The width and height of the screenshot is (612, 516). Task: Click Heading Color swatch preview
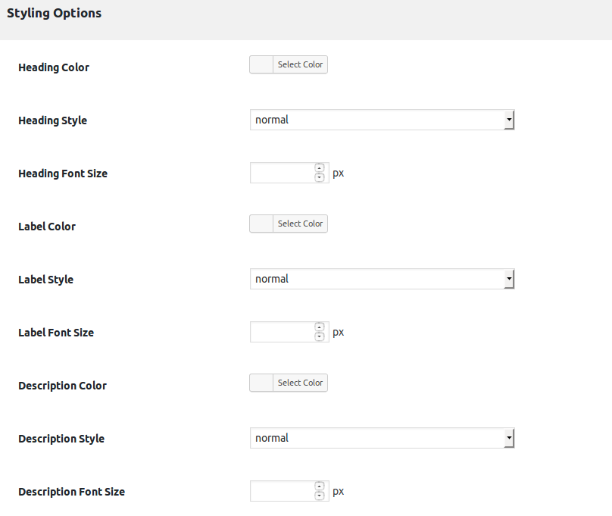coord(261,64)
